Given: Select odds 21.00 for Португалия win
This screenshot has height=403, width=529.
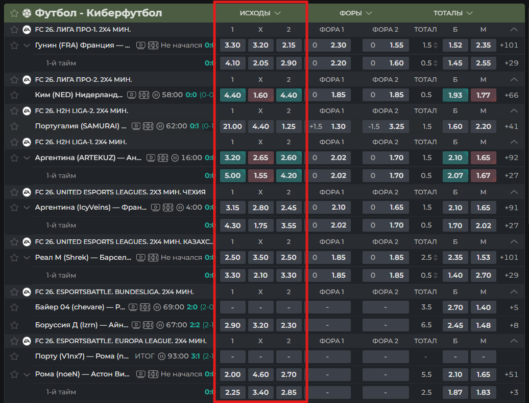Looking at the screenshot, I should (x=232, y=126).
